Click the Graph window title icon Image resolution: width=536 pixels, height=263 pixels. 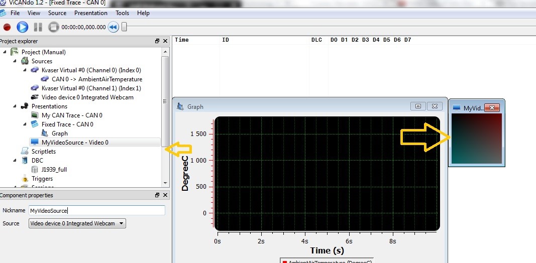[180, 106]
